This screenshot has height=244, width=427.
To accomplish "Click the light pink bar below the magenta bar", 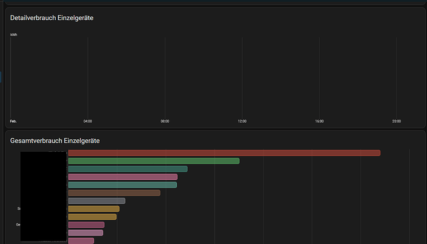I will coord(86,233).
